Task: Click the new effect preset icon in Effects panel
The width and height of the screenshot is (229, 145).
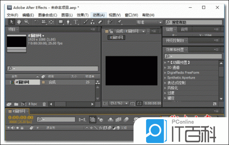Action: click(x=215, y=104)
